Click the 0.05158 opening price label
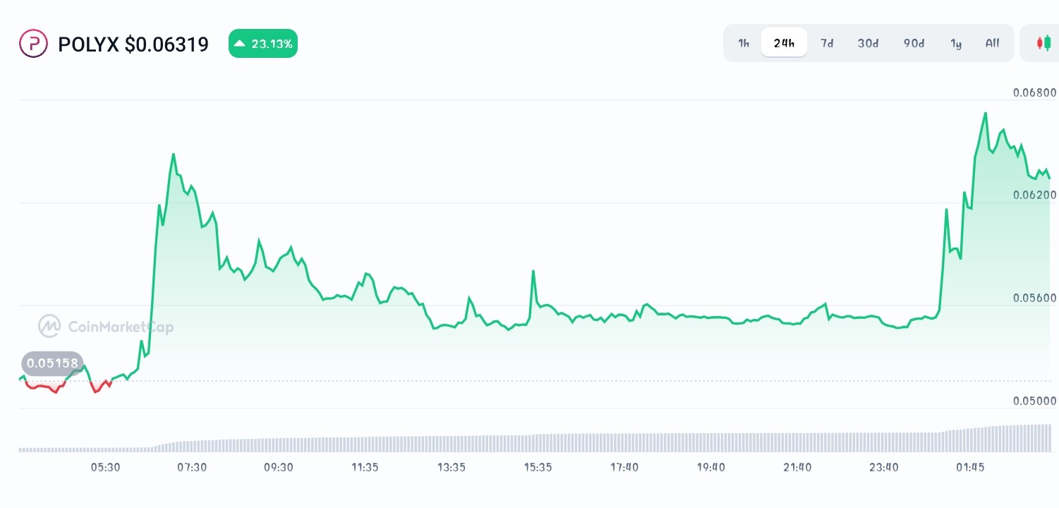Screen dimensions: 1059x508 coord(53,363)
